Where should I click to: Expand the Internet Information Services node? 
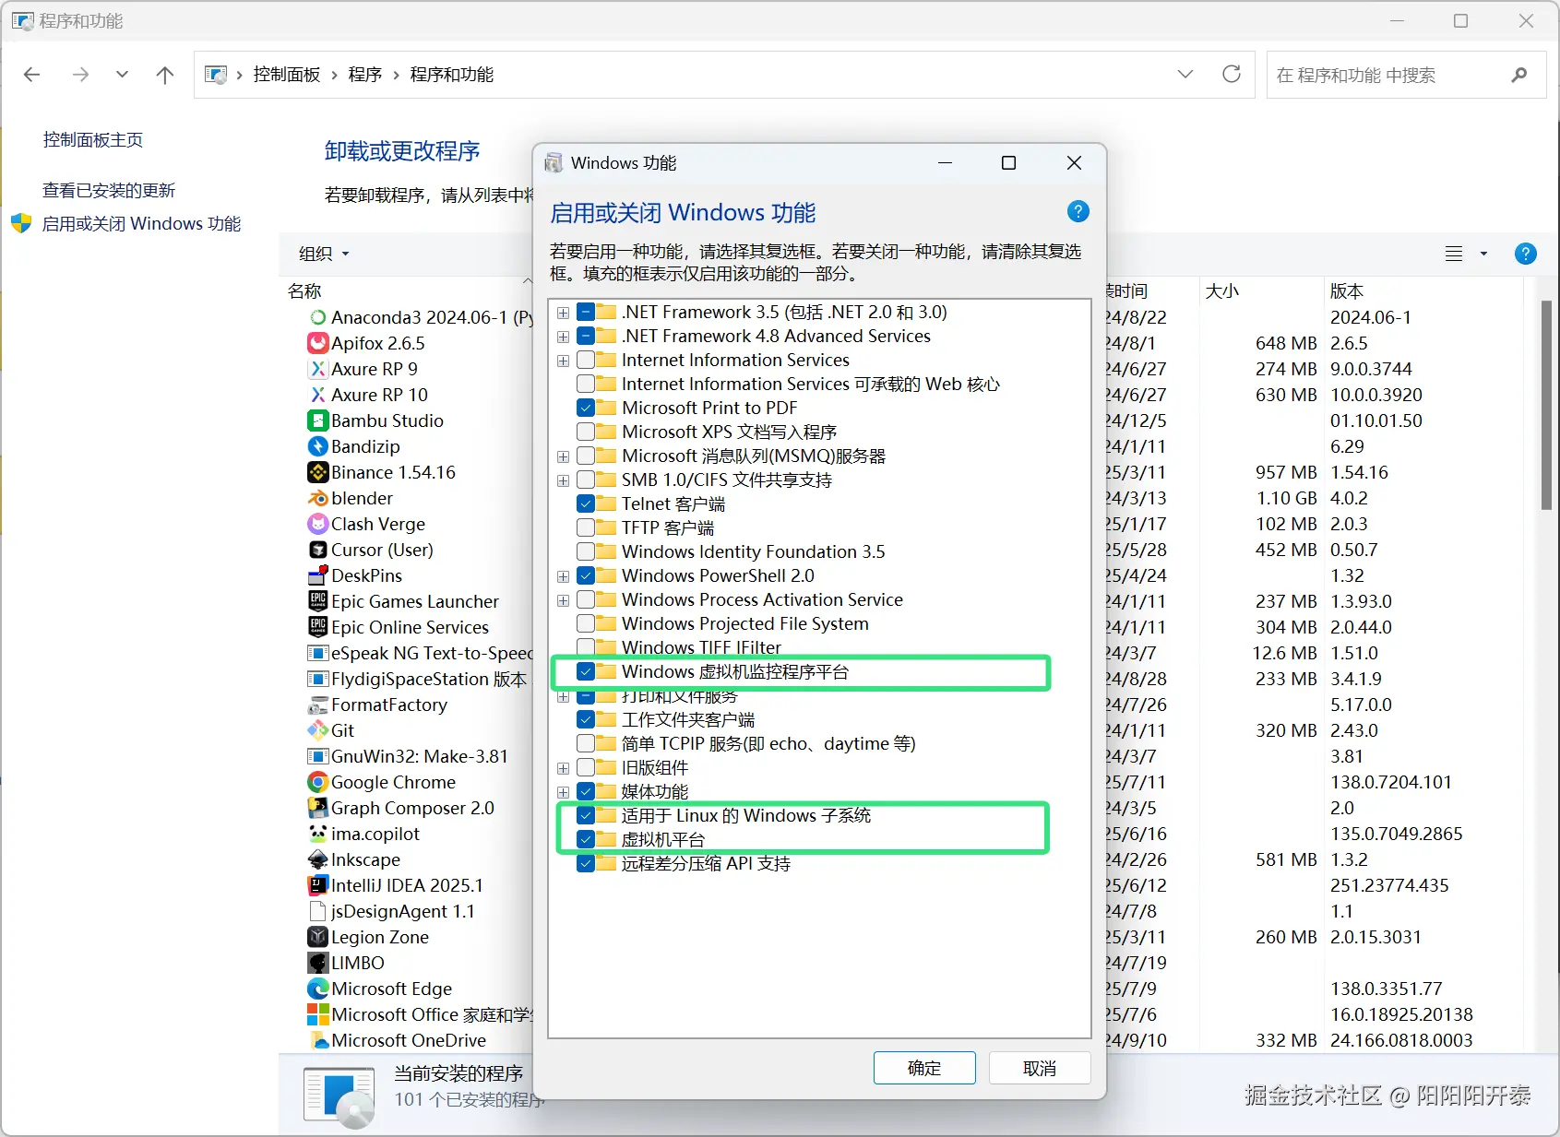563,361
